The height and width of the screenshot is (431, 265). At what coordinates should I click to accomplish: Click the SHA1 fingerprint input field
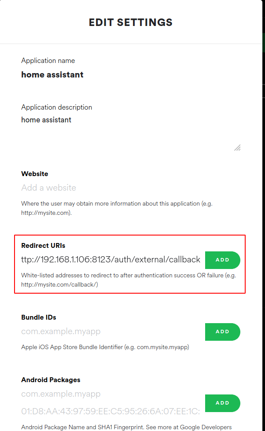111,412
